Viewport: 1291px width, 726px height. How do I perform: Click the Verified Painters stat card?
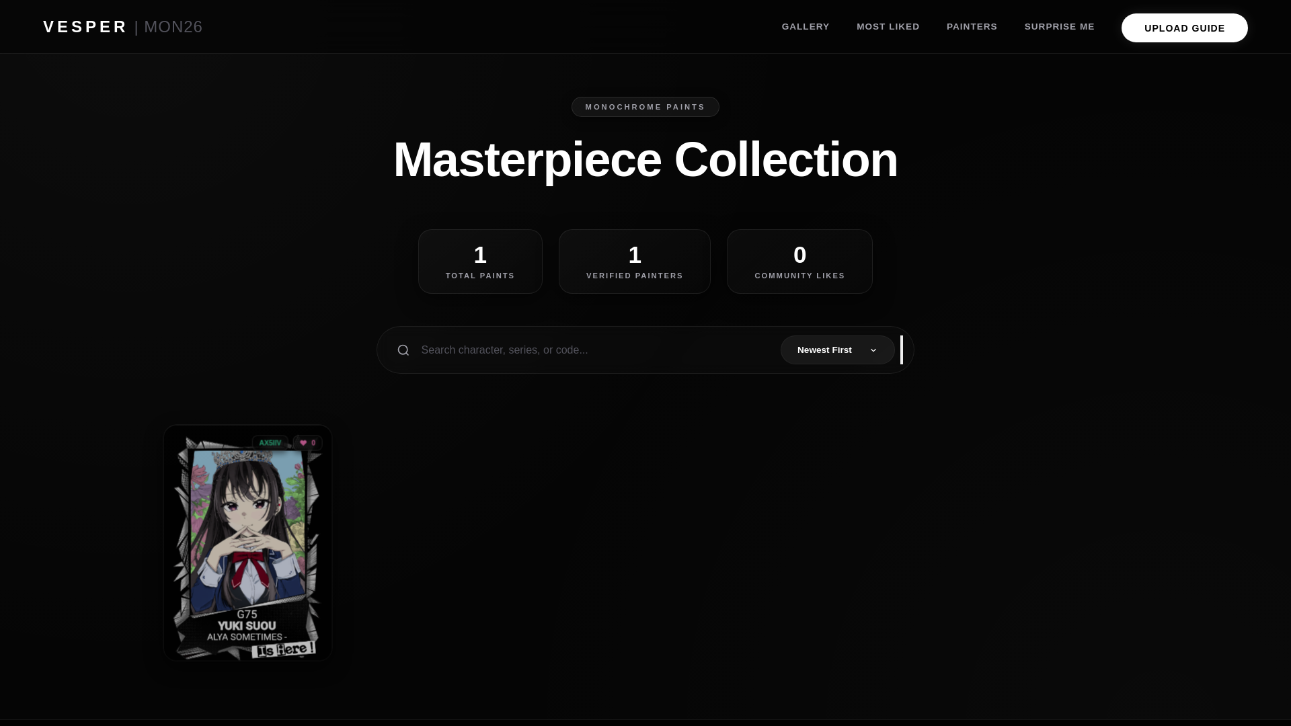tap(634, 261)
